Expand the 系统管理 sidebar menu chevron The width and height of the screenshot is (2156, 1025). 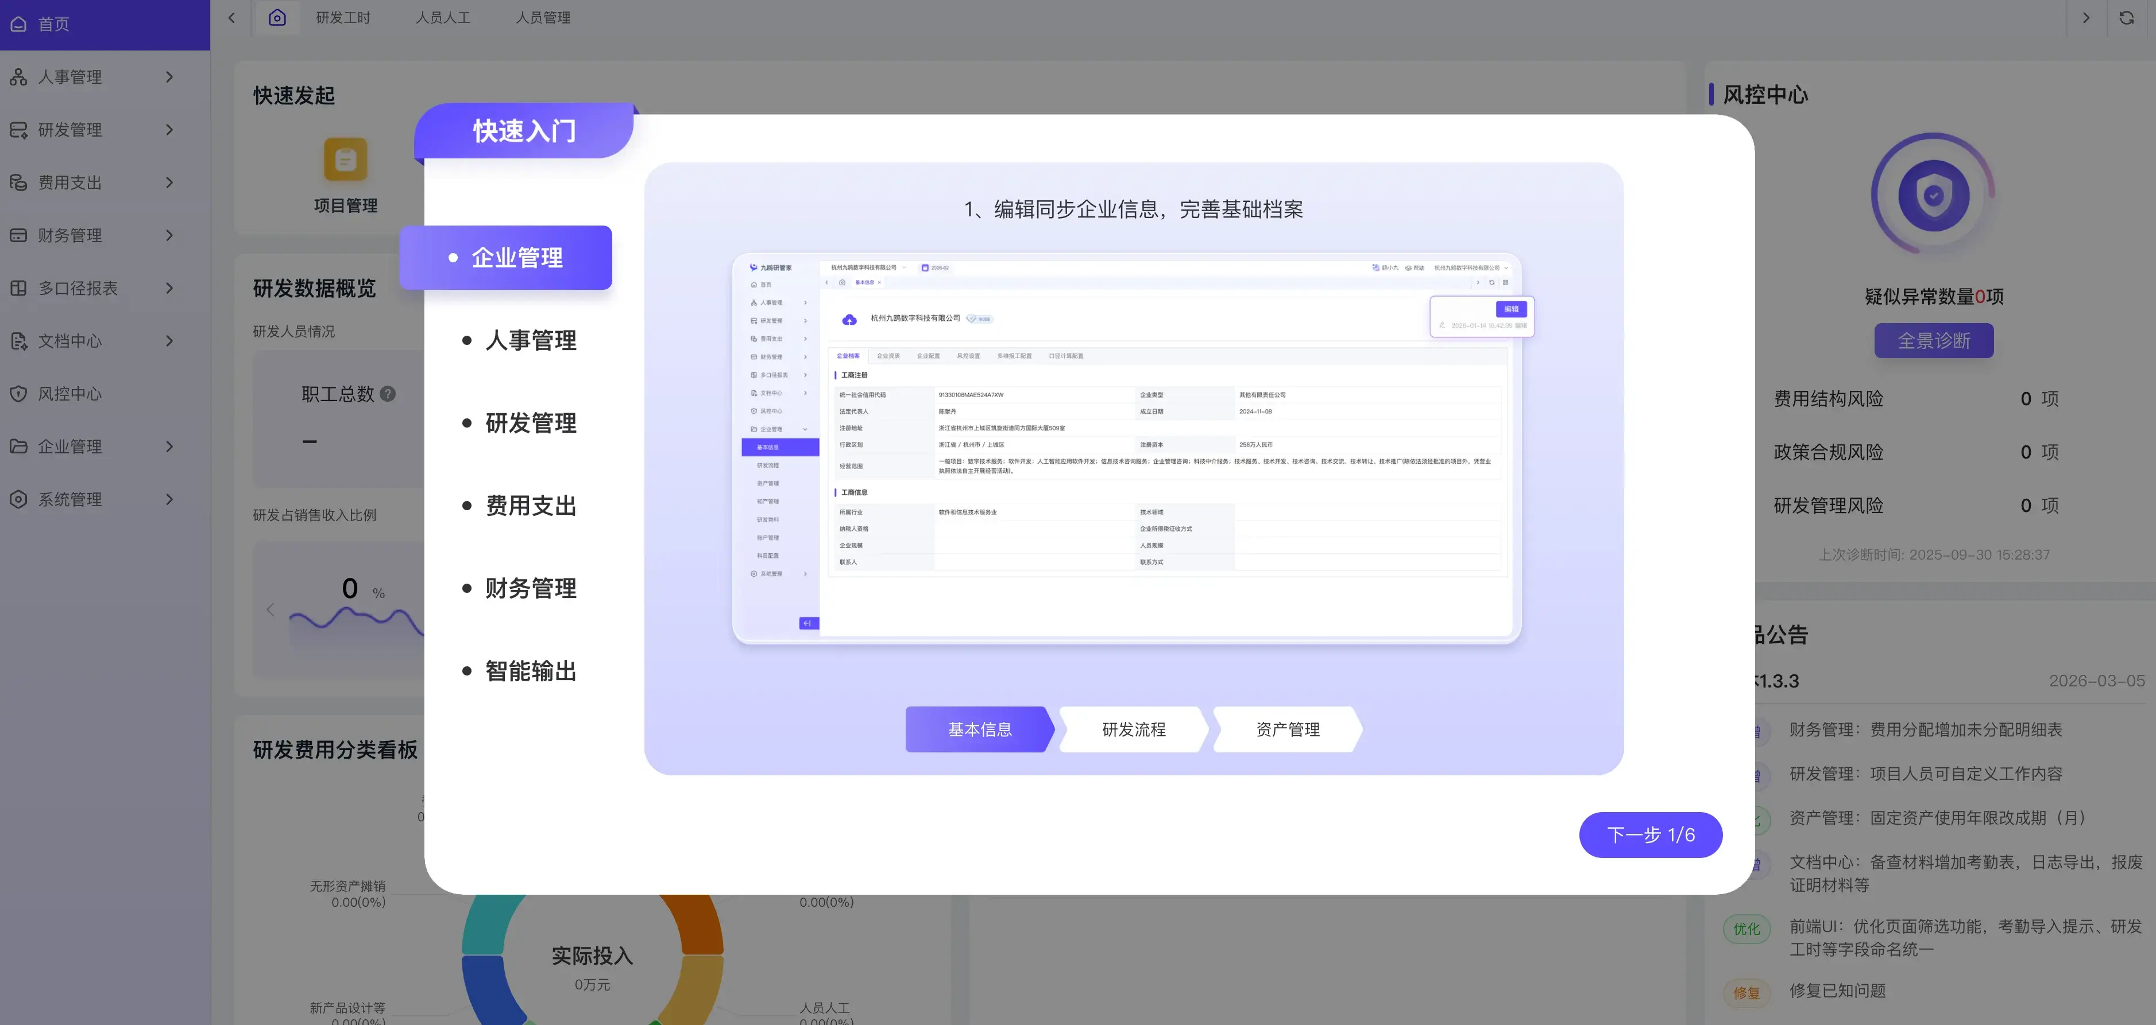click(170, 499)
